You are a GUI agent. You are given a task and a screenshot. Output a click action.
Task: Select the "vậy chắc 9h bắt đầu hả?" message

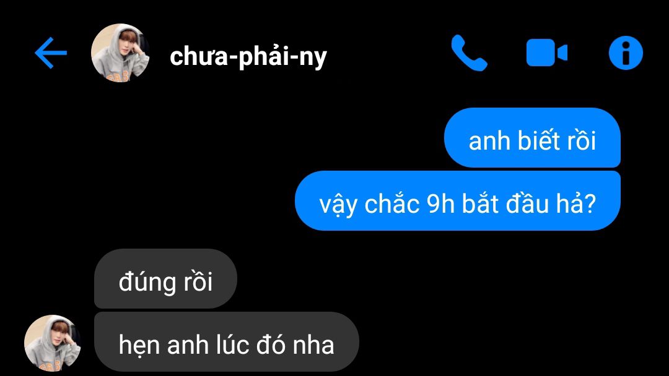[x=457, y=200]
